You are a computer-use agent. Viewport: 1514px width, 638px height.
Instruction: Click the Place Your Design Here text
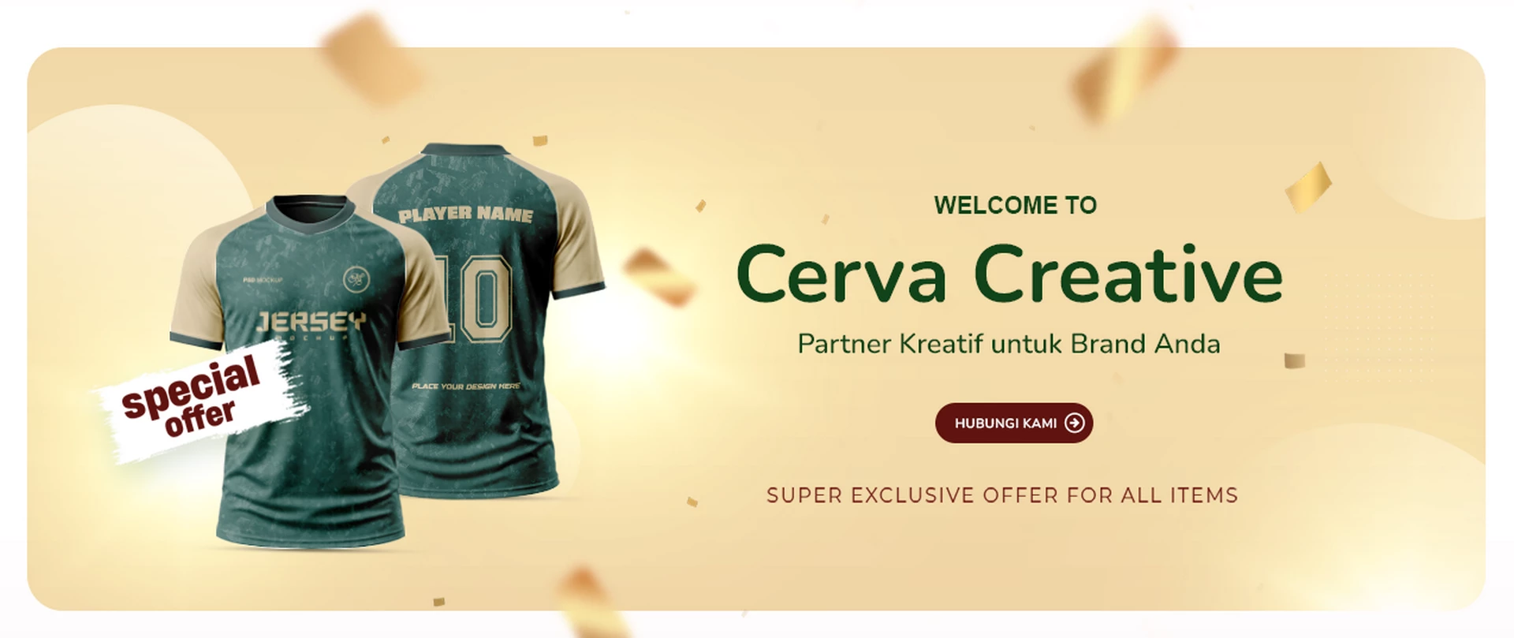466,386
